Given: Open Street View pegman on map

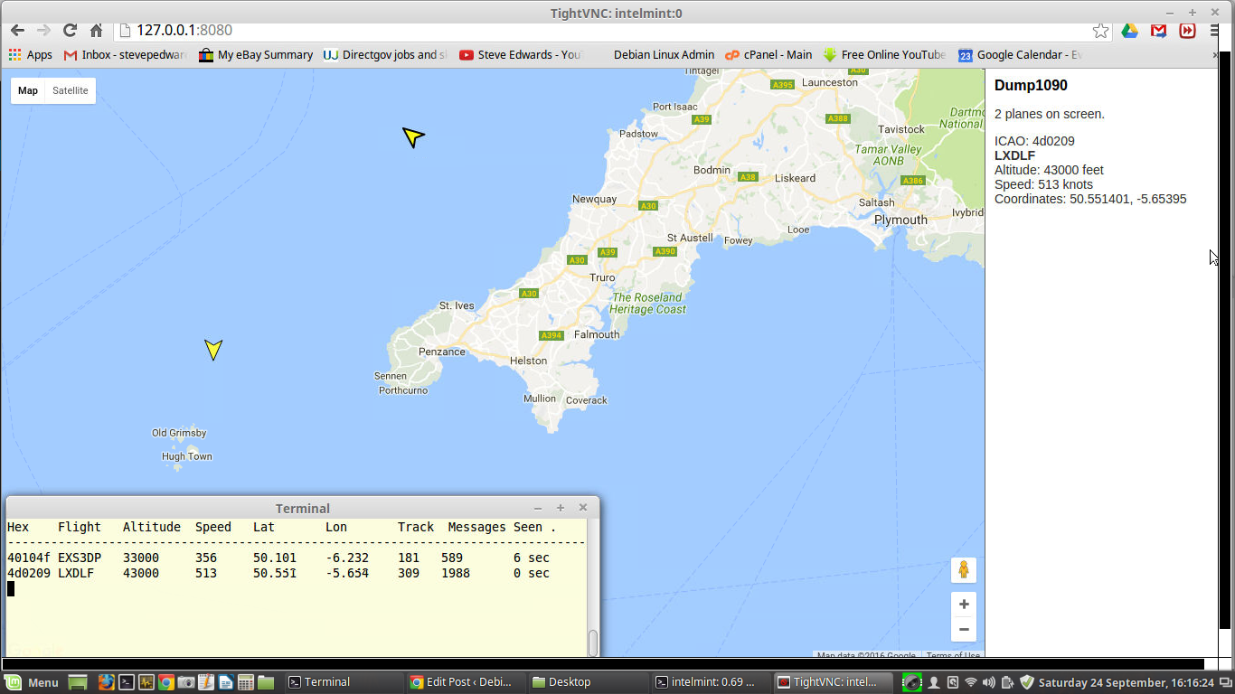Looking at the screenshot, I should click(963, 570).
